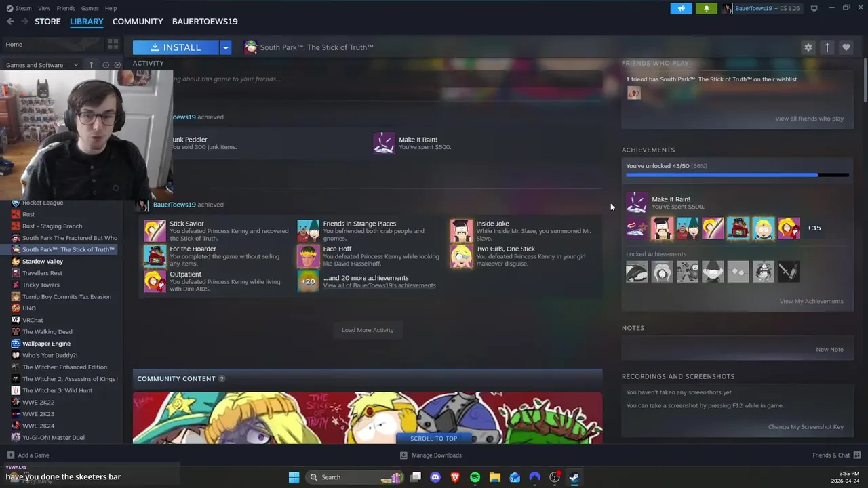Open Manage Downloads at the bottom
The height and width of the screenshot is (488, 868).
pyautogui.click(x=431, y=455)
